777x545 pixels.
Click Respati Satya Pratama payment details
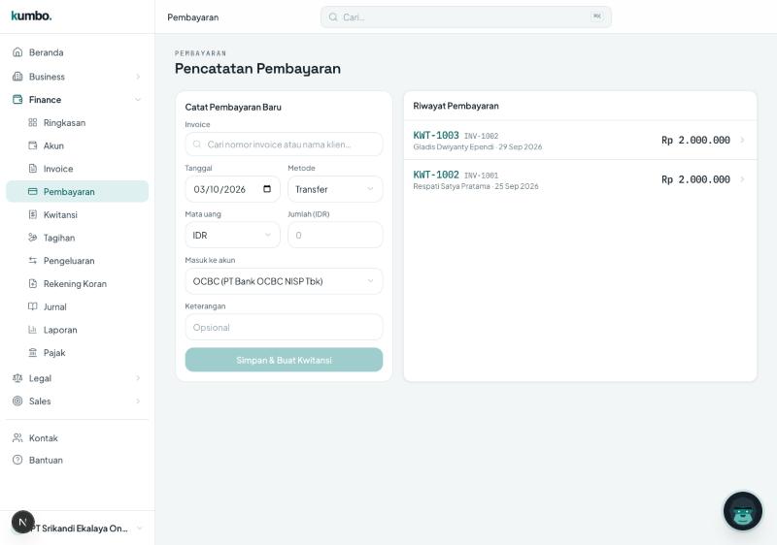pyautogui.click(x=476, y=186)
